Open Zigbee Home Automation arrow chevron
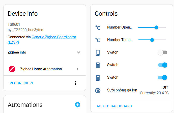This screenshot has height=113, width=174. tap(78, 69)
